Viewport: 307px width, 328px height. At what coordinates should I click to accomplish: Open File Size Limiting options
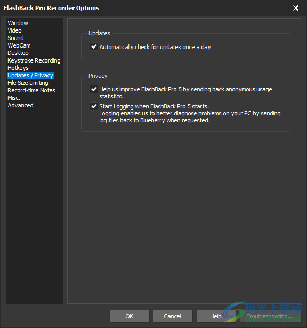pyautogui.click(x=28, y=83)
